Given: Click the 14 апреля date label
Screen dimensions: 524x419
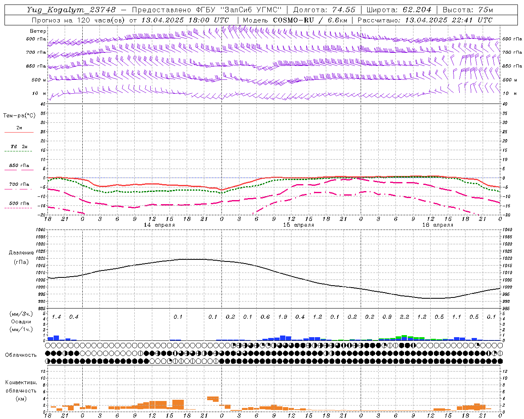Looking at the screenshot, I should [159, 225].
